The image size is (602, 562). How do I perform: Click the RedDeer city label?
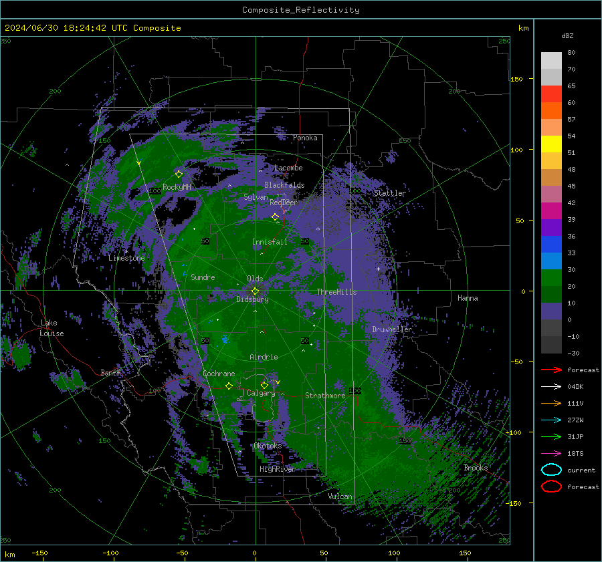click(x=284, y=202)
